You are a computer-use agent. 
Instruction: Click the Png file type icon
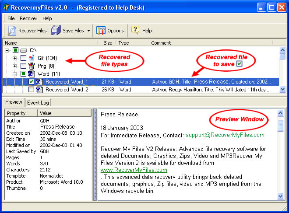[32, 66]
